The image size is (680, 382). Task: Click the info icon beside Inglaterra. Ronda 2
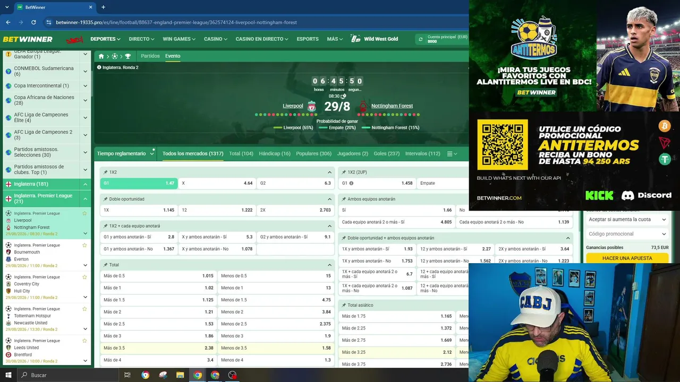pos(99,67)
